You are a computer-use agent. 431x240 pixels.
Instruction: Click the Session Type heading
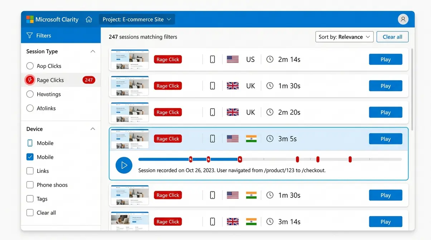point(42,51)
